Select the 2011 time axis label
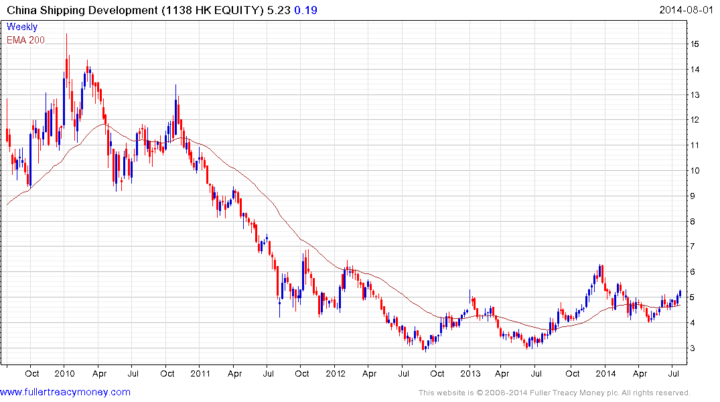This screenshot has width=720, height=402. [200, 373]
